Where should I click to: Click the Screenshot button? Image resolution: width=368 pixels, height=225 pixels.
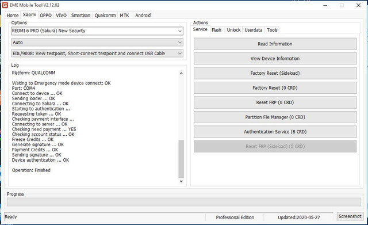[350, 216]
